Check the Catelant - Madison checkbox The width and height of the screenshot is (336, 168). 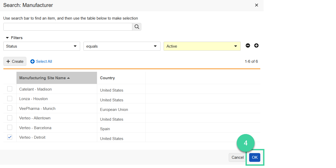click(10, 89)
